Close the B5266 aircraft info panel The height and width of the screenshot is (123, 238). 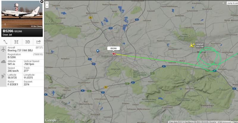(41, 2)
